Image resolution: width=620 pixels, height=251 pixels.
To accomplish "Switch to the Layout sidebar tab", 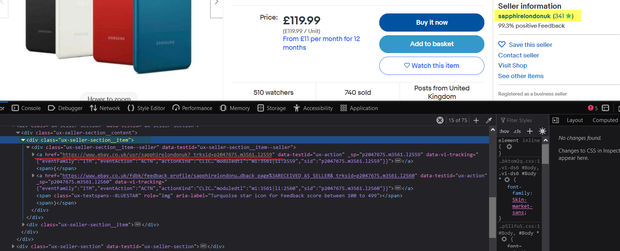I will [575, 120].
